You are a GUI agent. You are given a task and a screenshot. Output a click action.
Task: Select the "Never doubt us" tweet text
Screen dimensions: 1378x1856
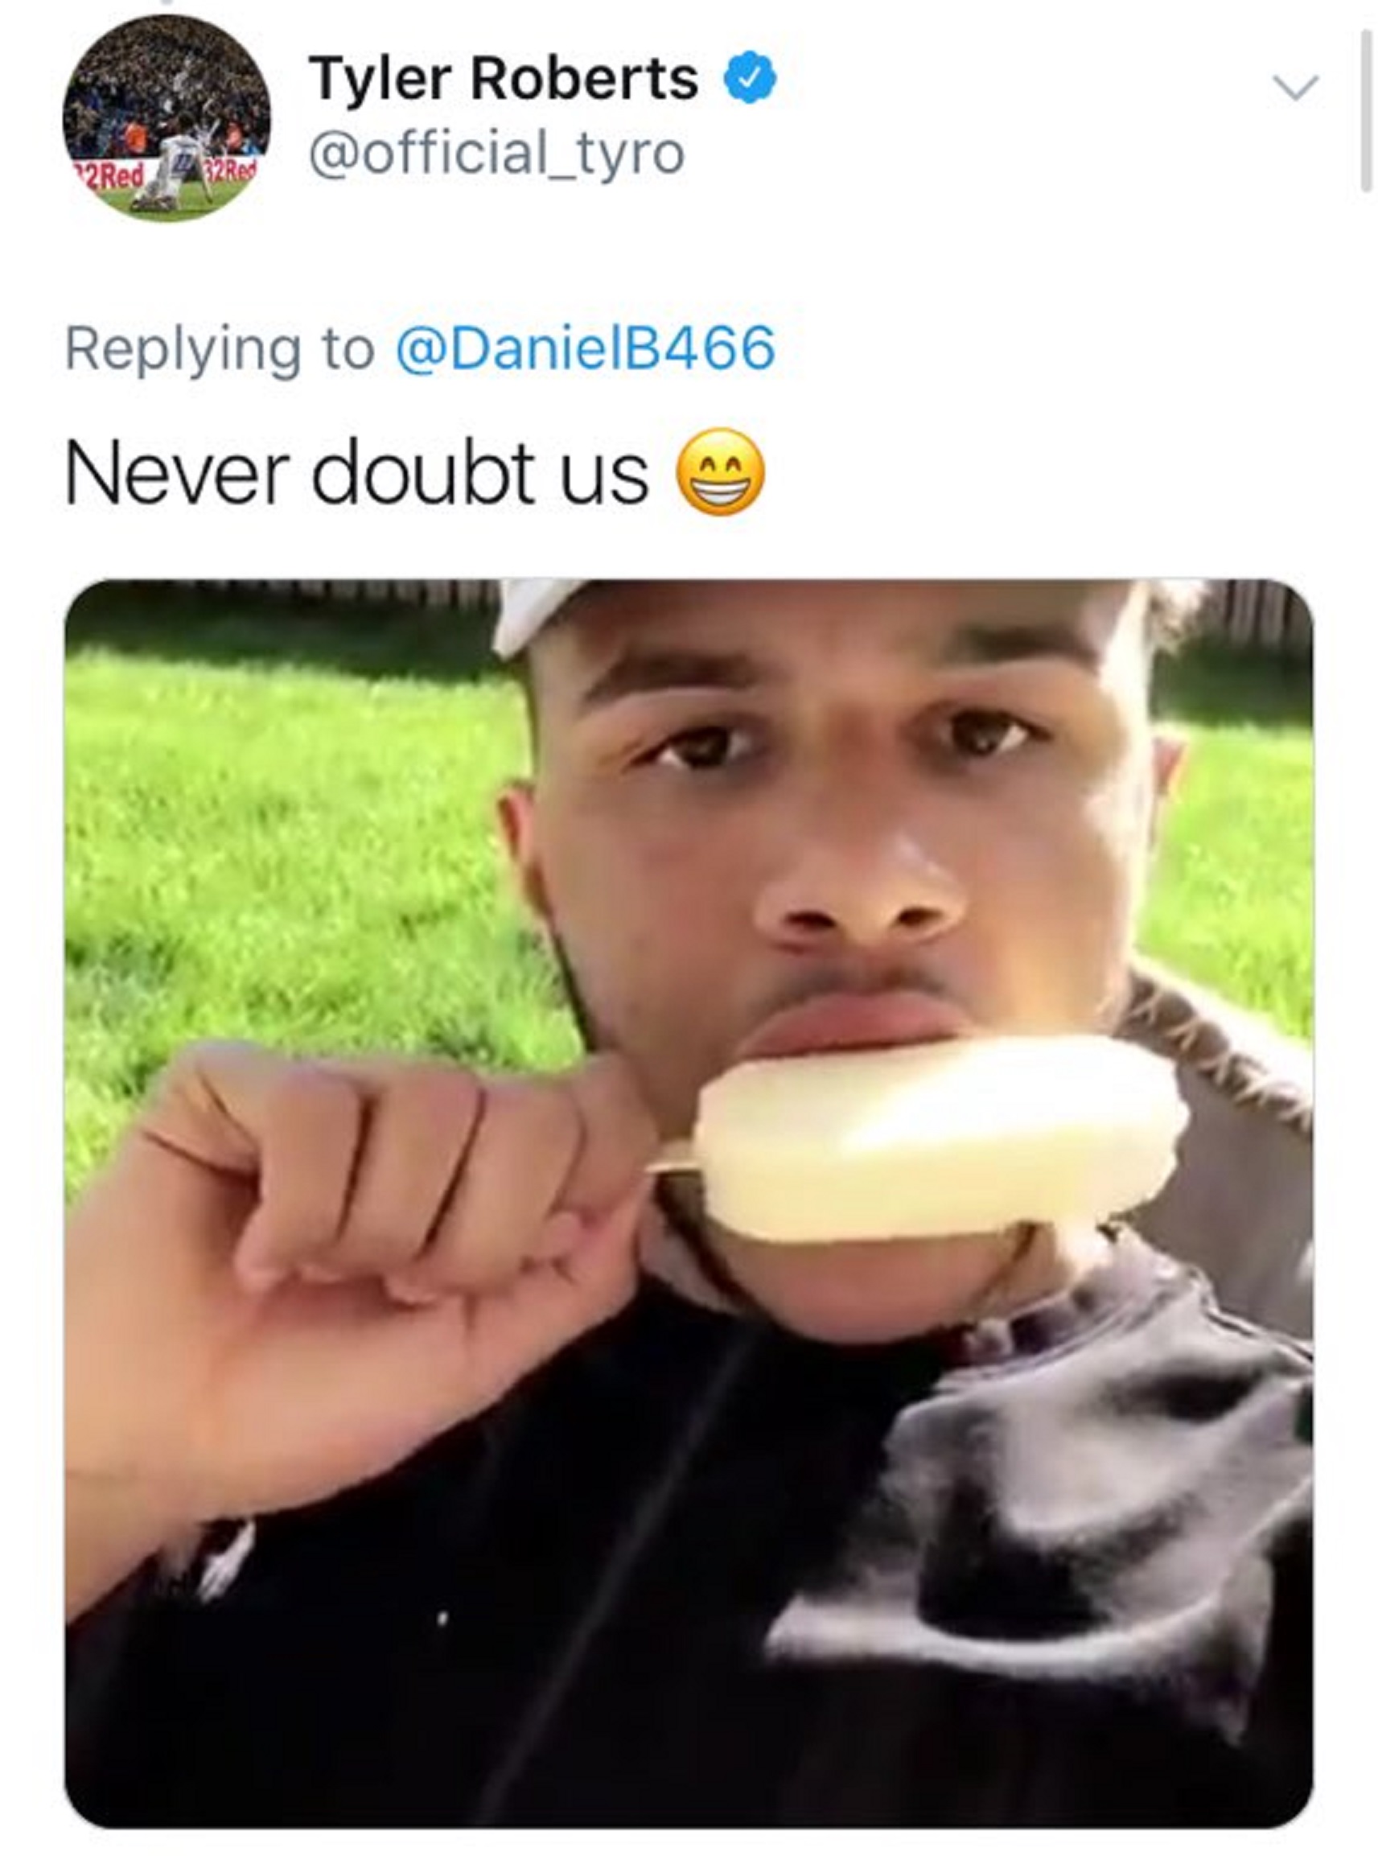(356, 473)
